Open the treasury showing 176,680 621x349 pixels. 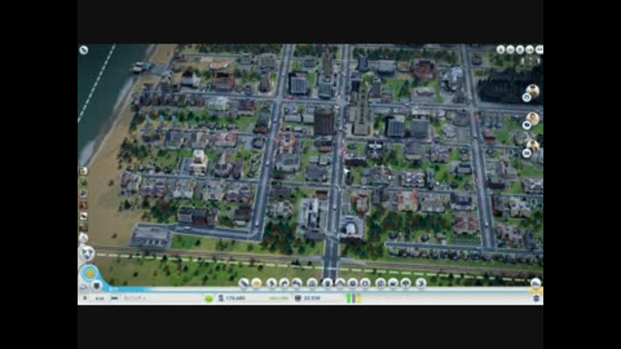click(236, 298)
